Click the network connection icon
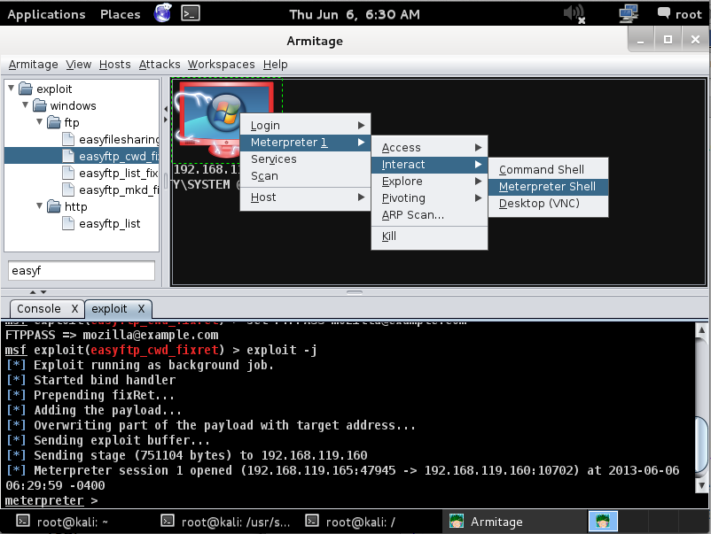Viewport: 711px width, 534px height. tap(629, 13)
